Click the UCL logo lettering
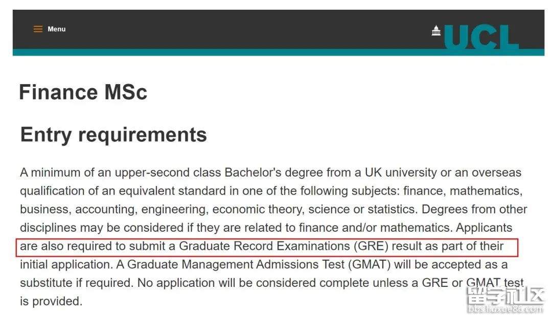This screenshot has width=552, height=320. click(481, 37)
